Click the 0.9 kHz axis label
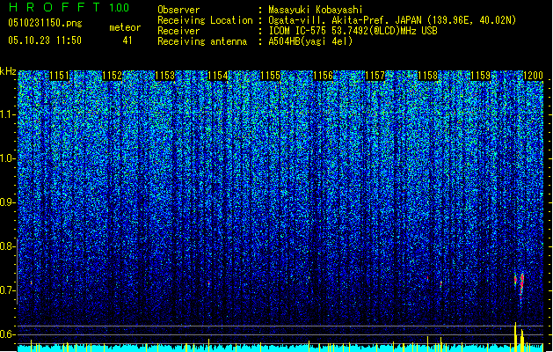Screen dimensions: 553x352 coord(7,202)
